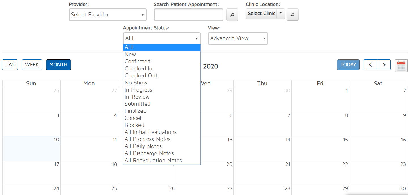Expand the Select Clinic dropdown arrow
408x195 pixels.
pyautogui.click(x=281, y=13)
